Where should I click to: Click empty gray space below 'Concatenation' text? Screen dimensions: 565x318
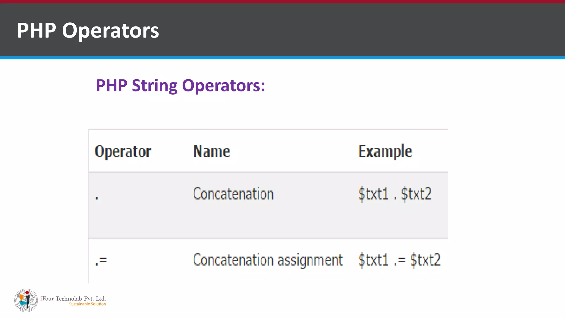point(233,221)
